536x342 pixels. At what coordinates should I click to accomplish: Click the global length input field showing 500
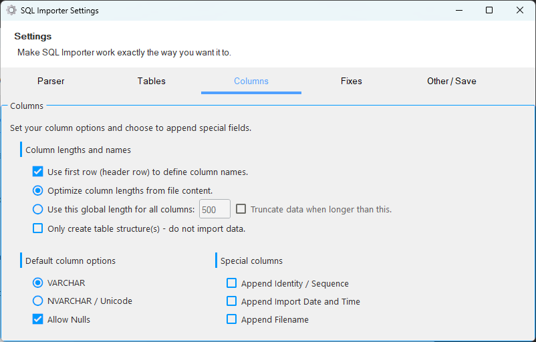tap(215, 209)
